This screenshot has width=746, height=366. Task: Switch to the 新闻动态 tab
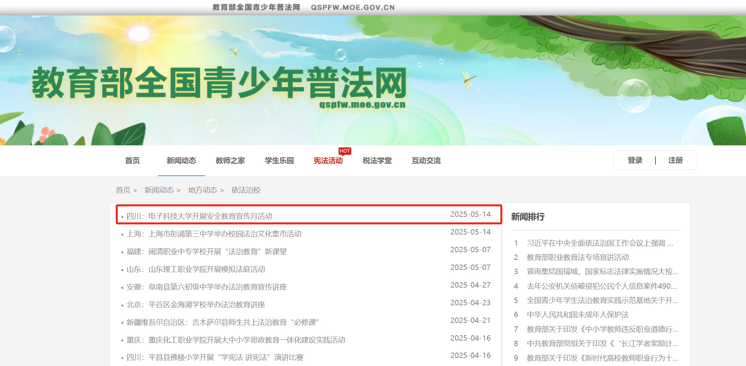click(181, 161)
